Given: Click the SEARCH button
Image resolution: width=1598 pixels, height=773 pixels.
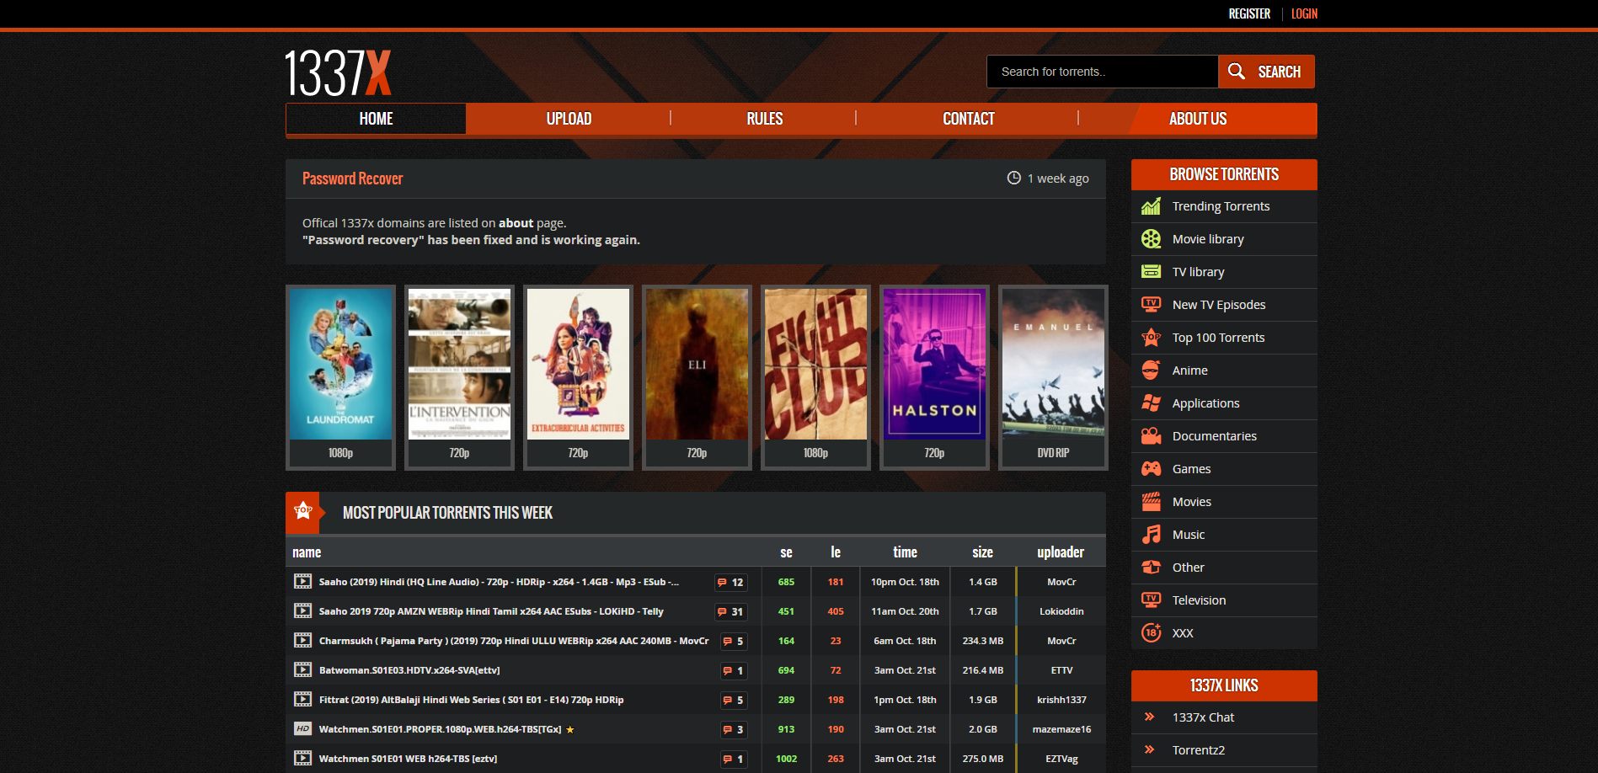Looking at the screenshot, I should (x=1266, y=72).
